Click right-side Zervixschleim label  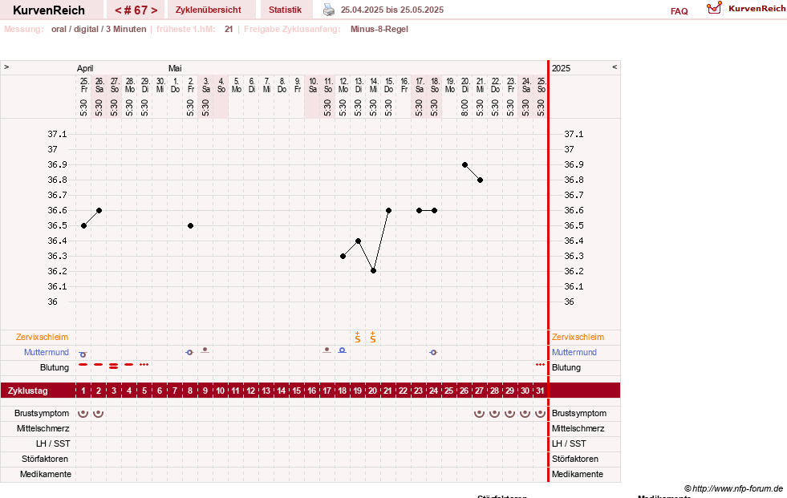[x=578, y=337]
